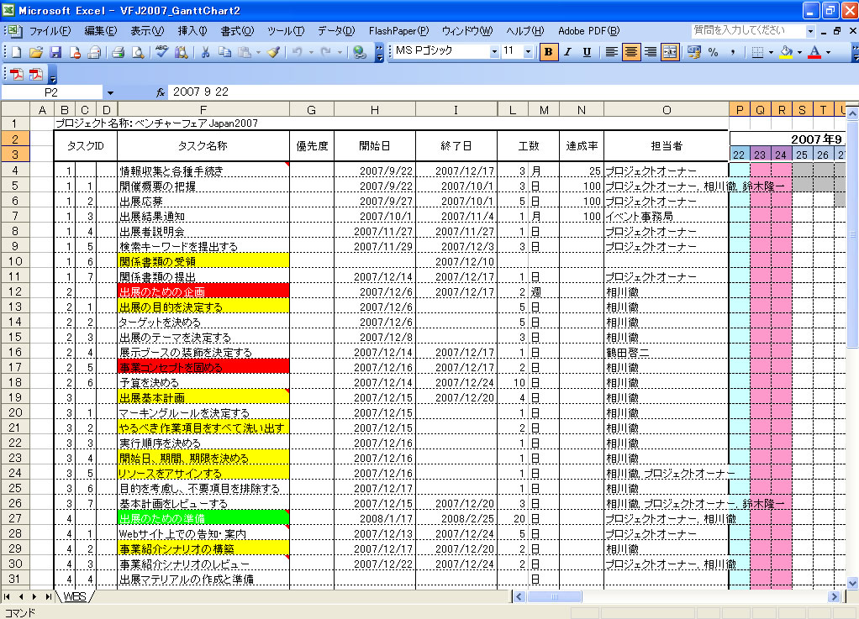Click the first Adobe PDF convert icon
Viewport: 859px width, 619px height.
pos(17,73)
